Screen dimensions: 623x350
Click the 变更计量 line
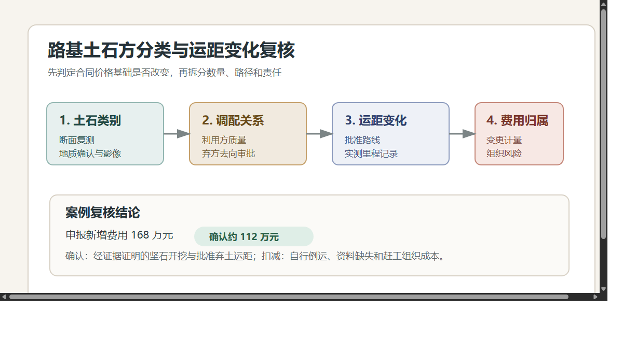pyautogui.click(x=504, y=140)
